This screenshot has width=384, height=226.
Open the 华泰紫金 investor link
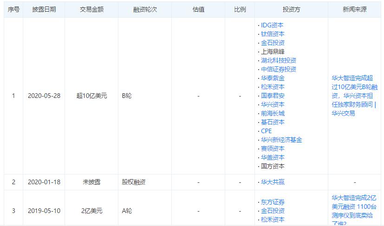[273, 78]
